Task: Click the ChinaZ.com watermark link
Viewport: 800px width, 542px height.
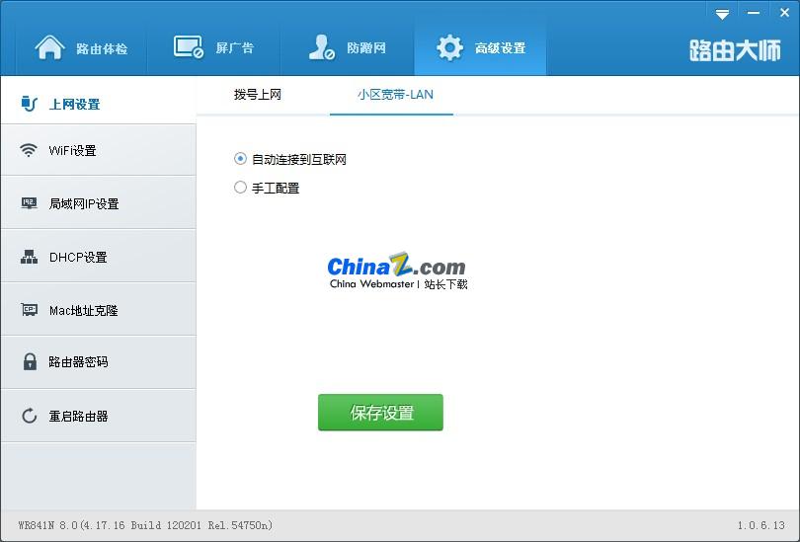Action: pyautogui.click(x=397, y=271)
